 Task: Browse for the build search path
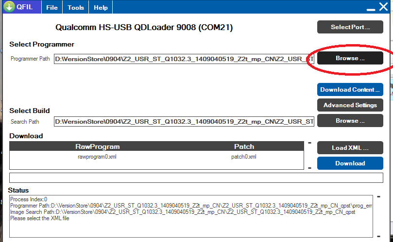350,121
